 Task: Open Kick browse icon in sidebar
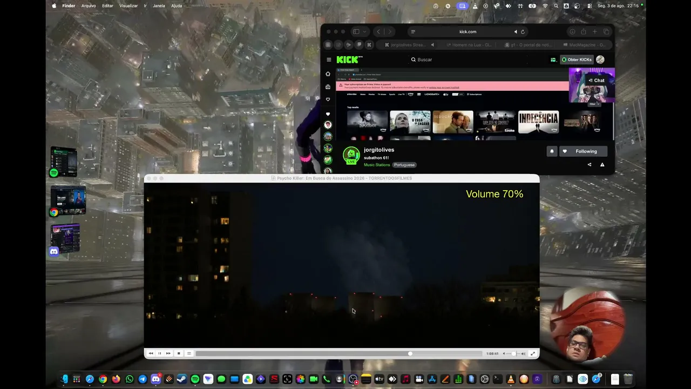(328, 87)
